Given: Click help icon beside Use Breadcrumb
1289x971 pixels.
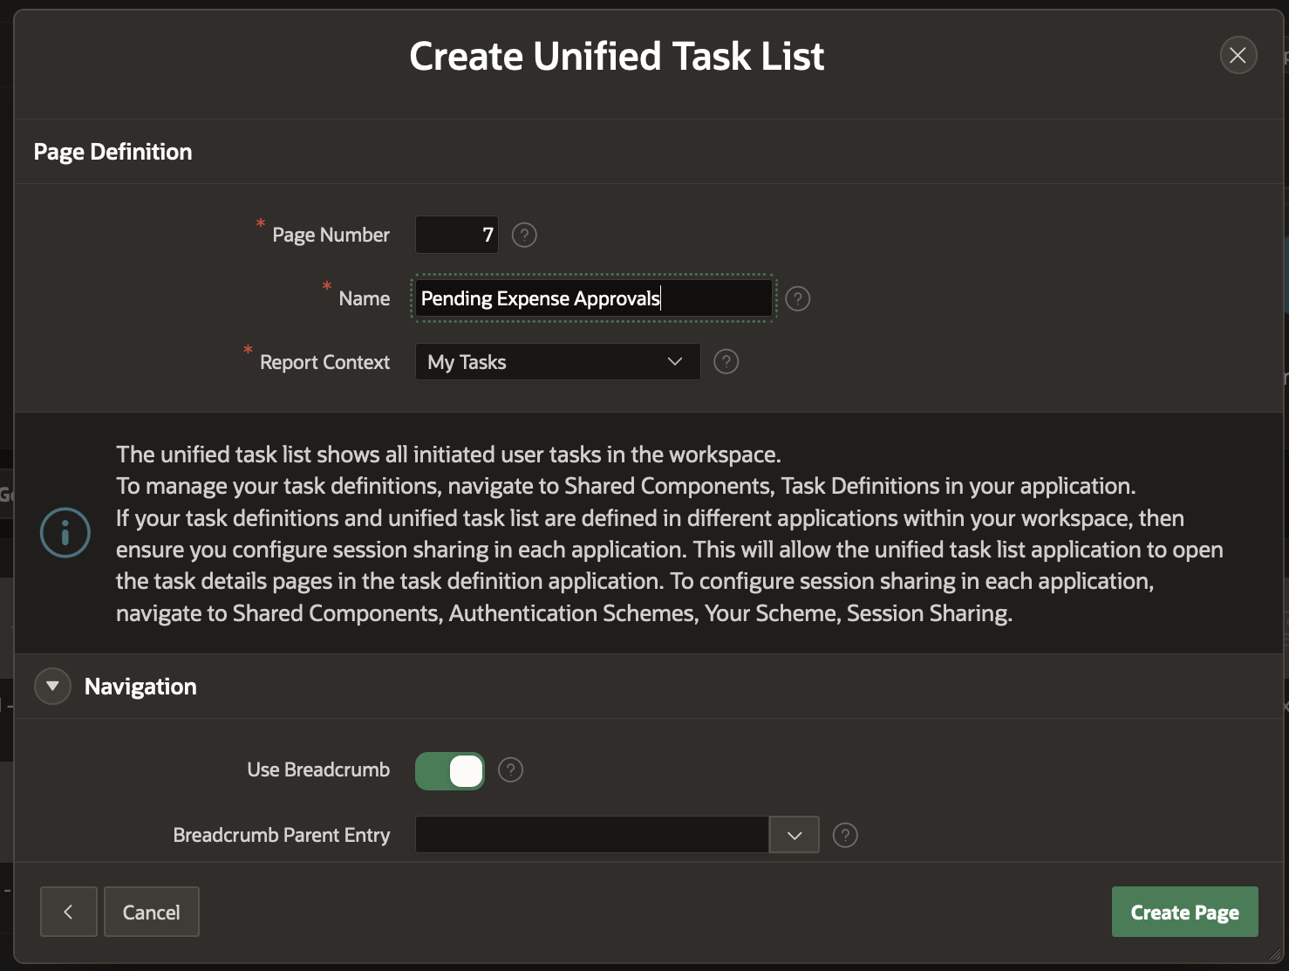Looking at the screenshot, I should [x=510, y=769].
